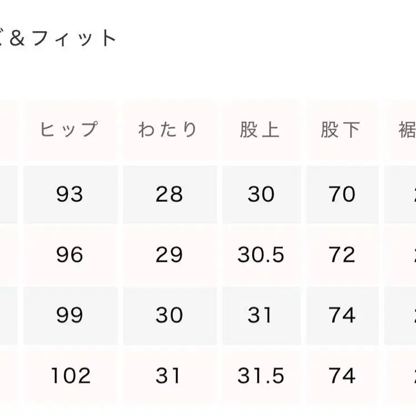This screenshot has width=416, height=416.
Task: Click the 股下 value 70 cell
Action: 341,194
